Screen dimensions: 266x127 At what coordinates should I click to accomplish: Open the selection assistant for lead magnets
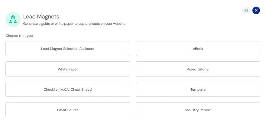(x=68, y=49)
